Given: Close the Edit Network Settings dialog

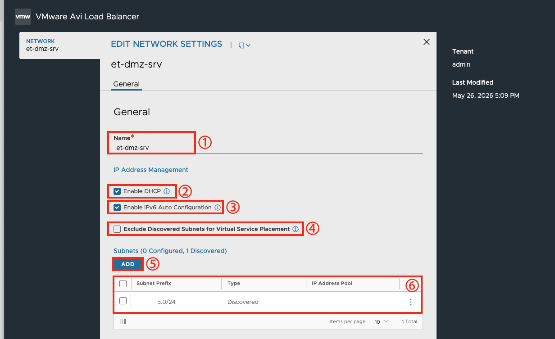Looking at the screenshot, I should point(427,42).
